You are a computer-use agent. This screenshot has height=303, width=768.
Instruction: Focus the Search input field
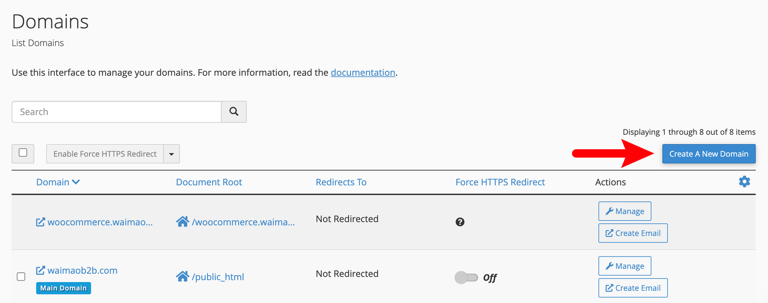click(117, 112)
